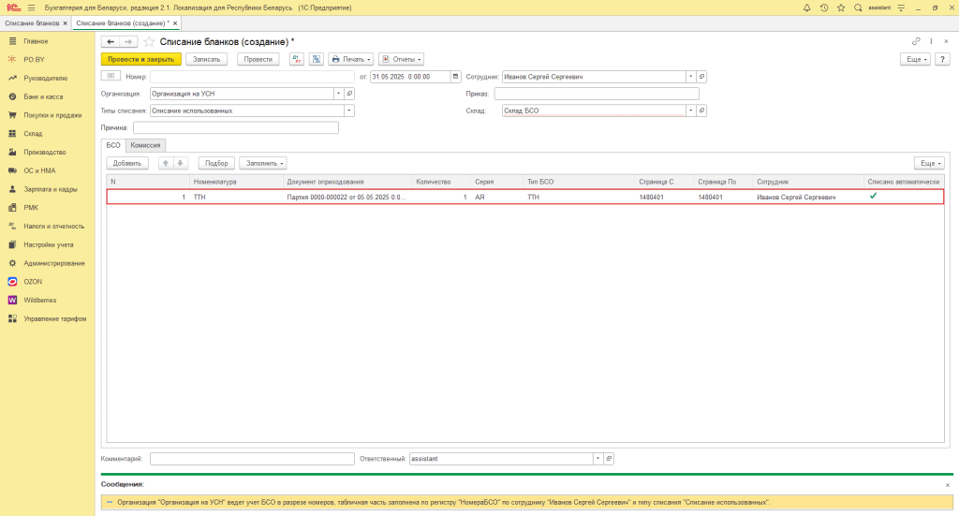Open the three-dot form menu
The width and height of the screenshot is (959, 516).
pos(931,41)
